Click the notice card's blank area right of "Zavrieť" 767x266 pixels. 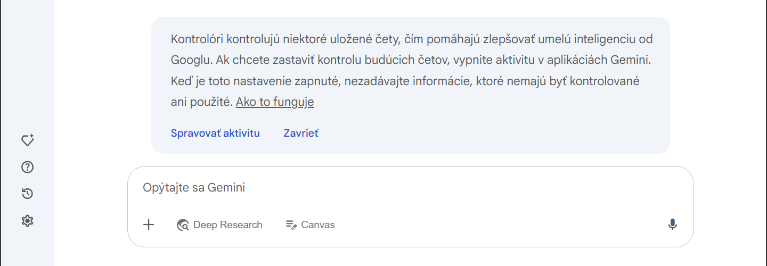(479, 133)
